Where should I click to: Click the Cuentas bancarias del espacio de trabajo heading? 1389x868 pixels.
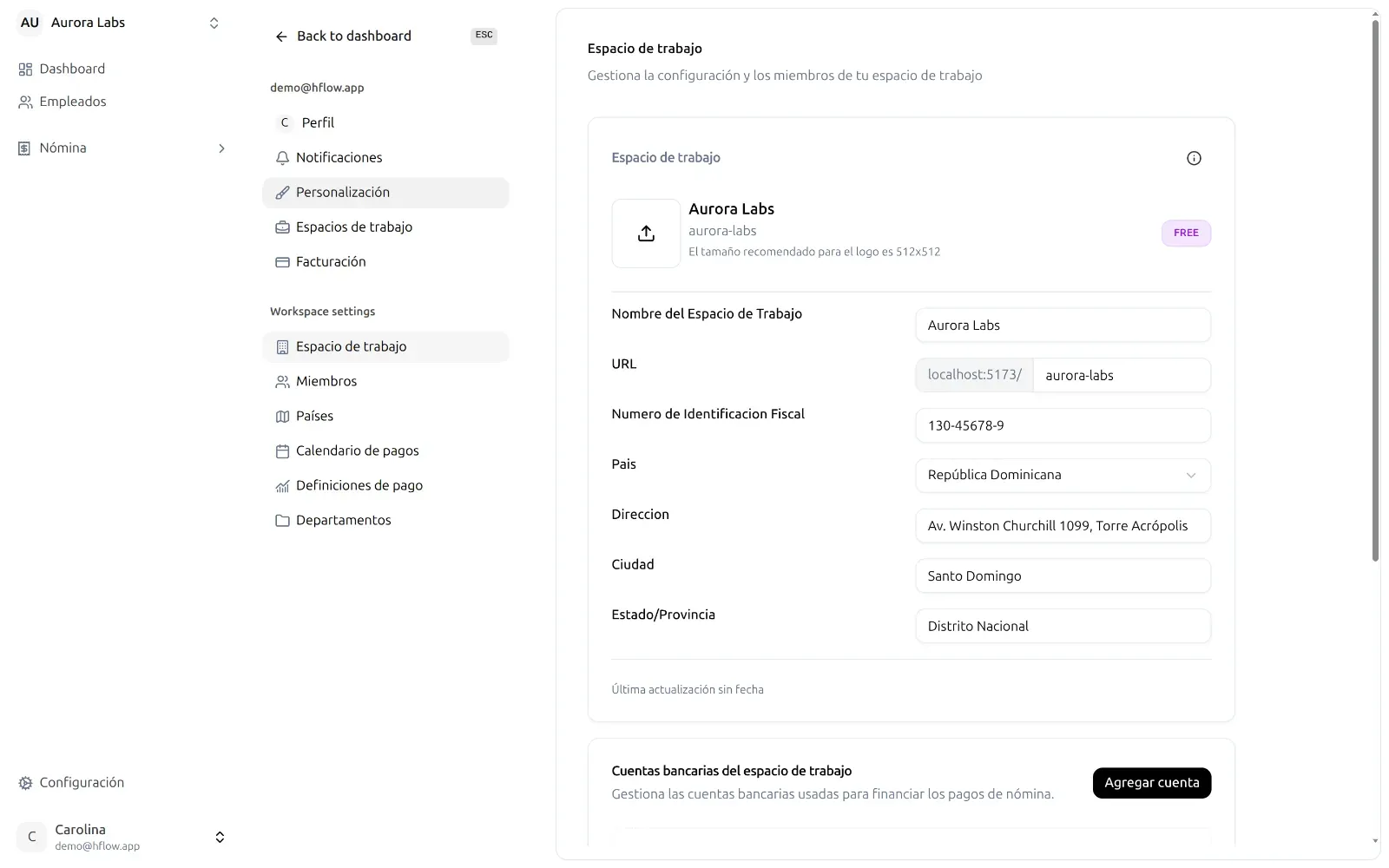pyautogui.click(x=732, y=771)
